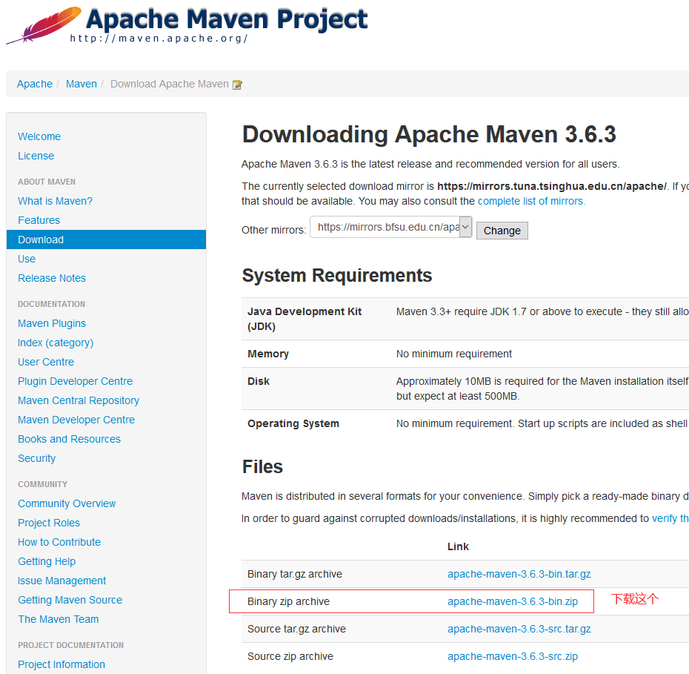This screenshot has width=689, height=674.
Task: Click the Apache Maven Project banner title
Action: click(x=227, y=19)
